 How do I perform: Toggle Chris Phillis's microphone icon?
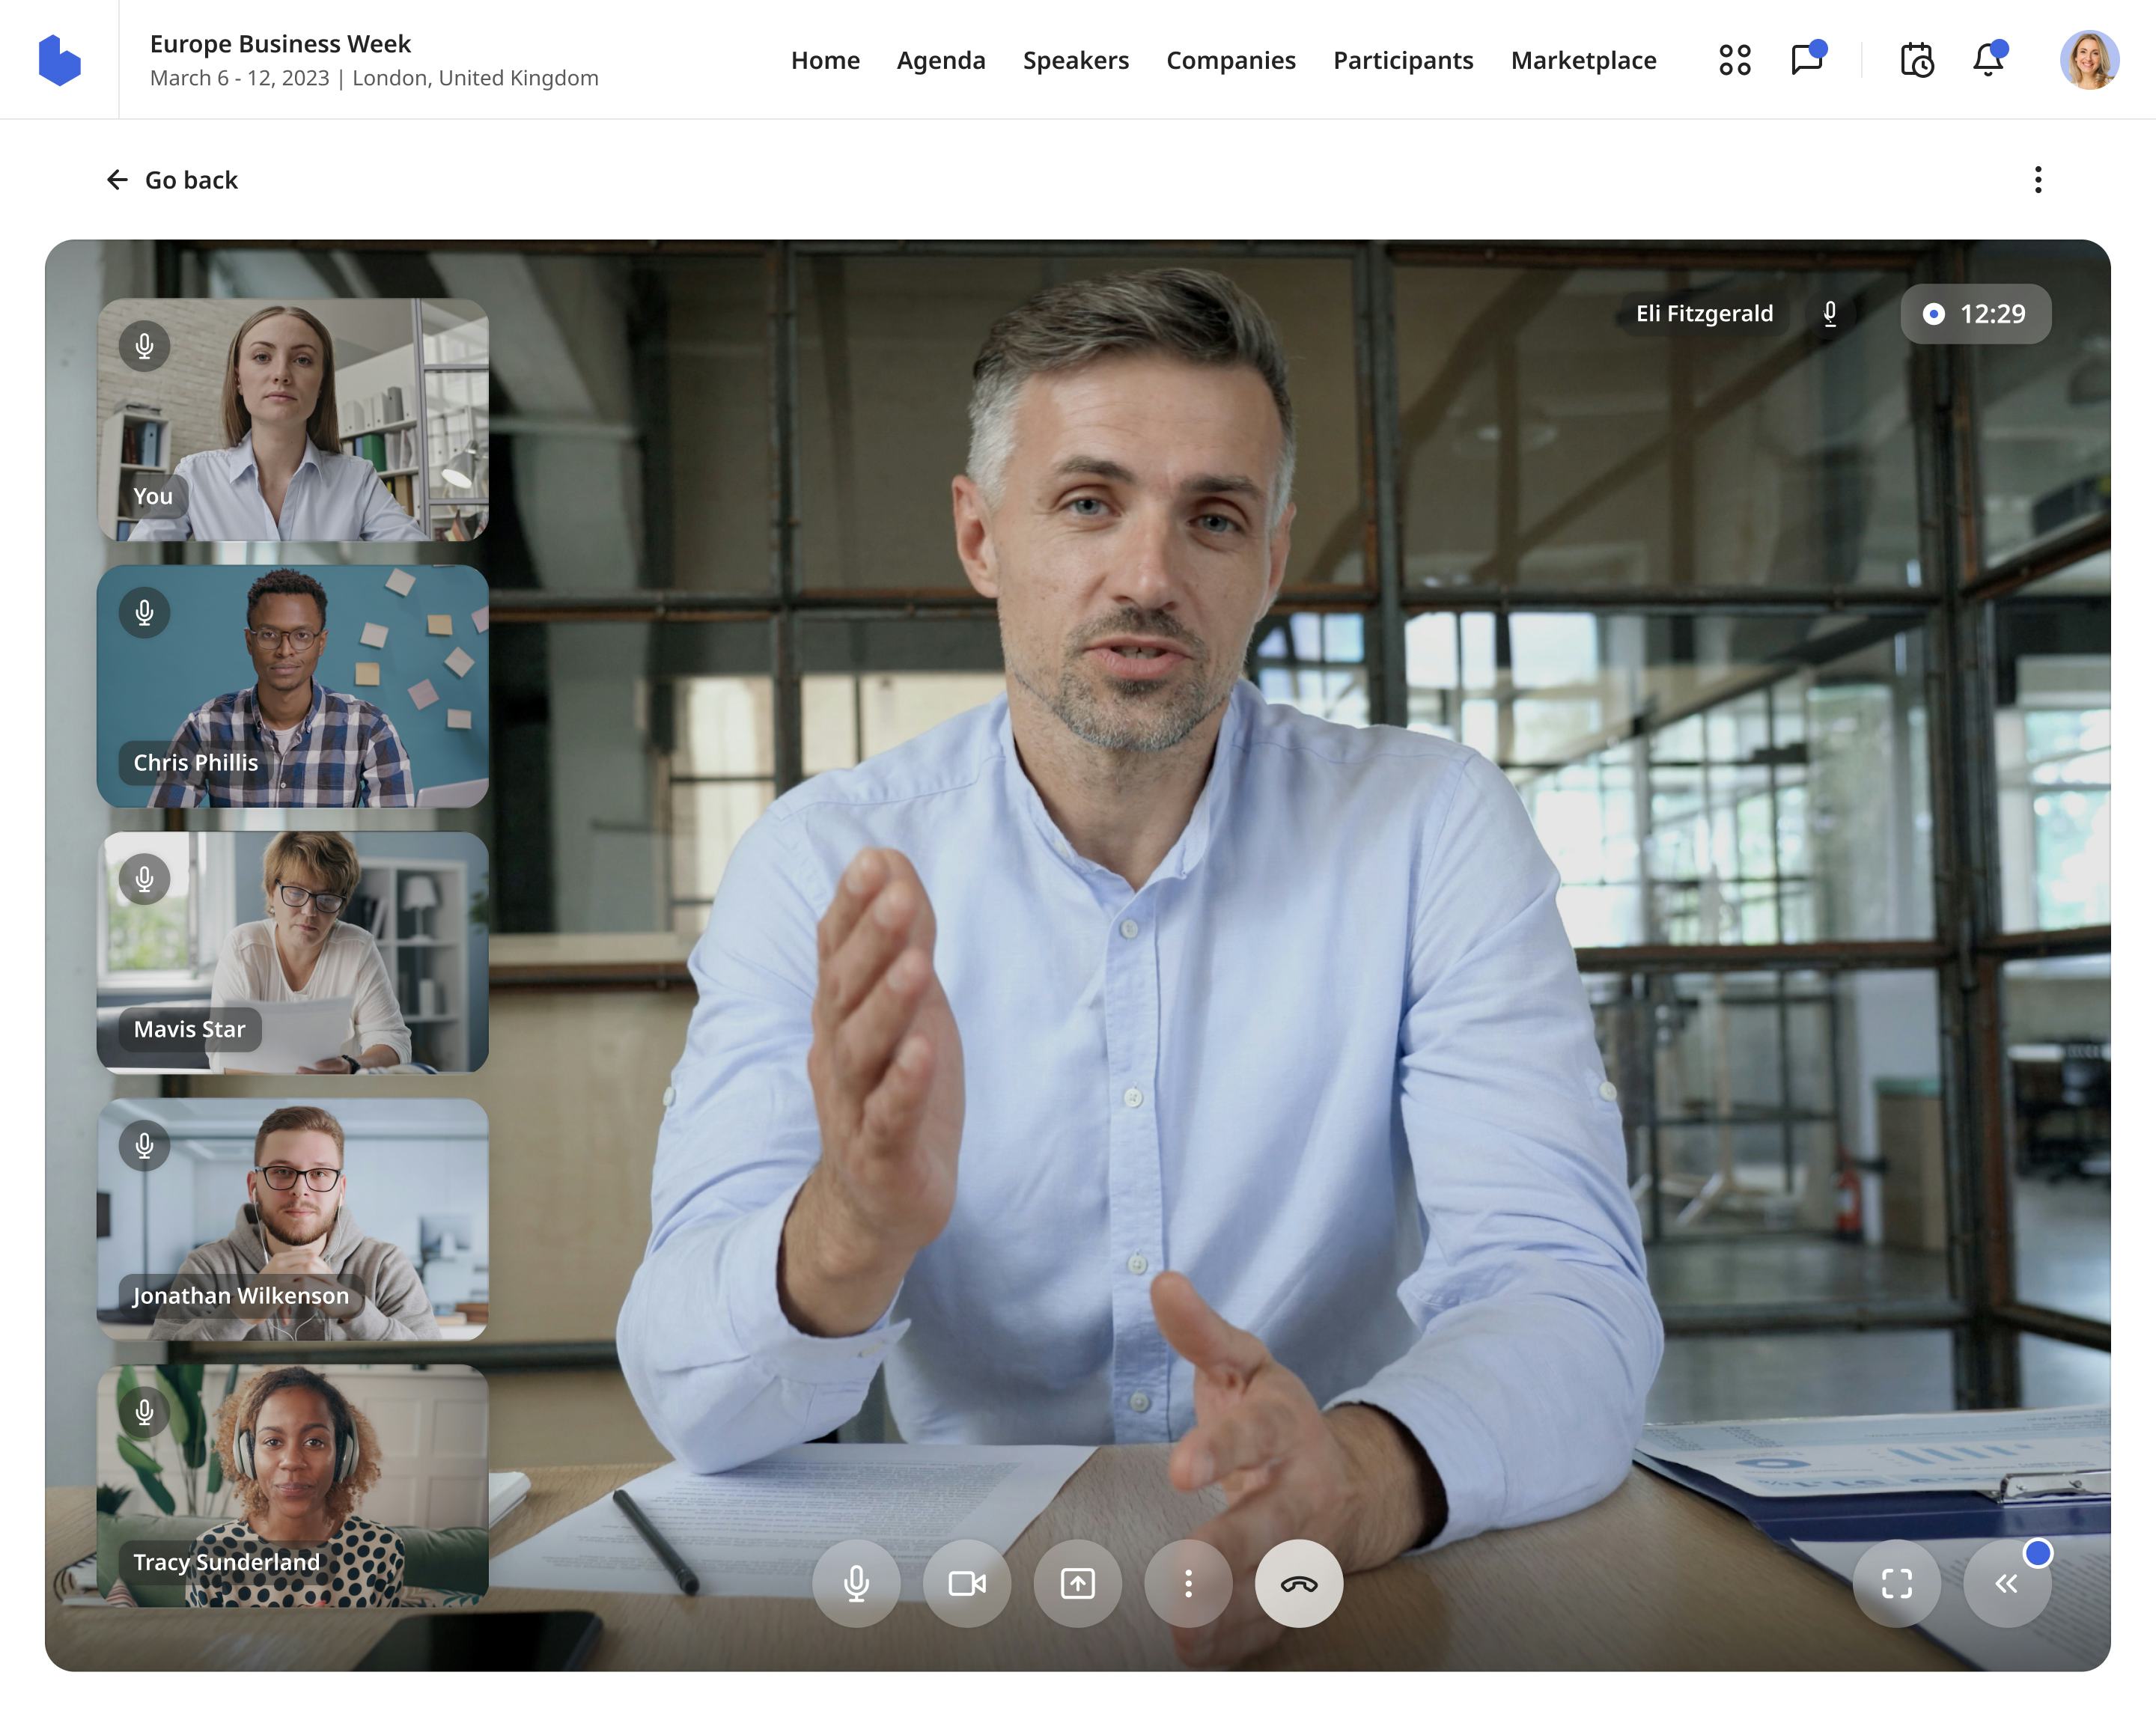tap(145, 612)
